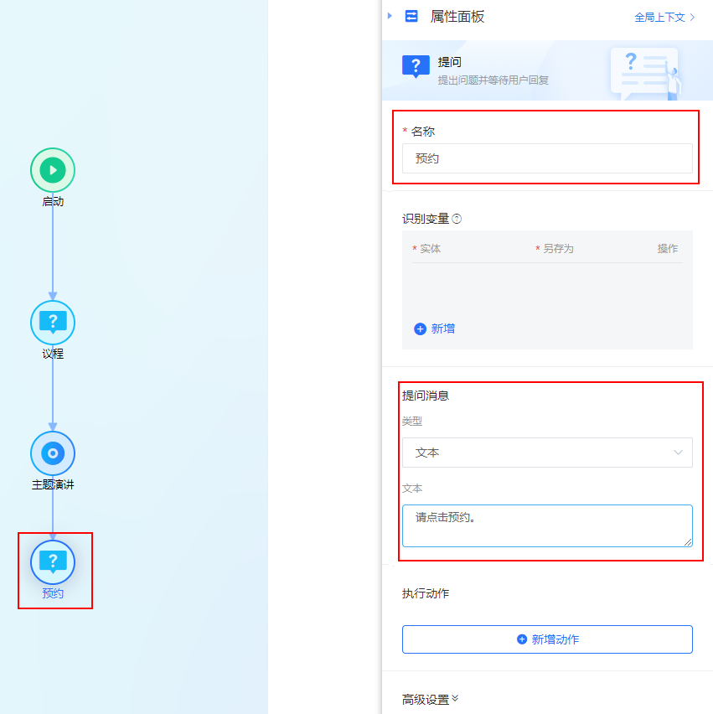The height and width of the screenshot is (714, 713).
Task: Click the 文本 textarea with 请点击预约。
Action: point(547,525)
